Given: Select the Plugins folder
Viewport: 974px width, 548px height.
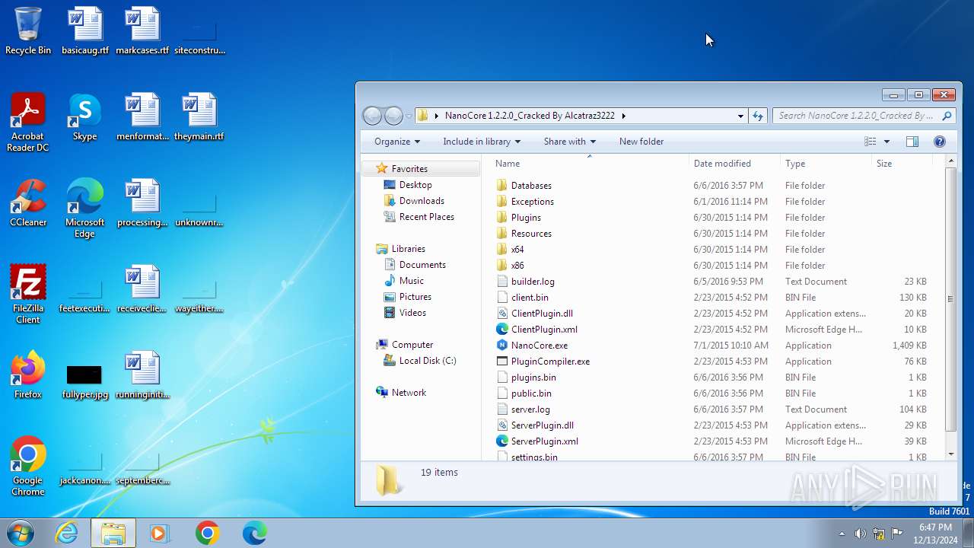Looking at the screenshot, I should click(526, 218).
